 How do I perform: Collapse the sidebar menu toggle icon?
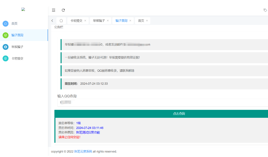coord(53,10)
